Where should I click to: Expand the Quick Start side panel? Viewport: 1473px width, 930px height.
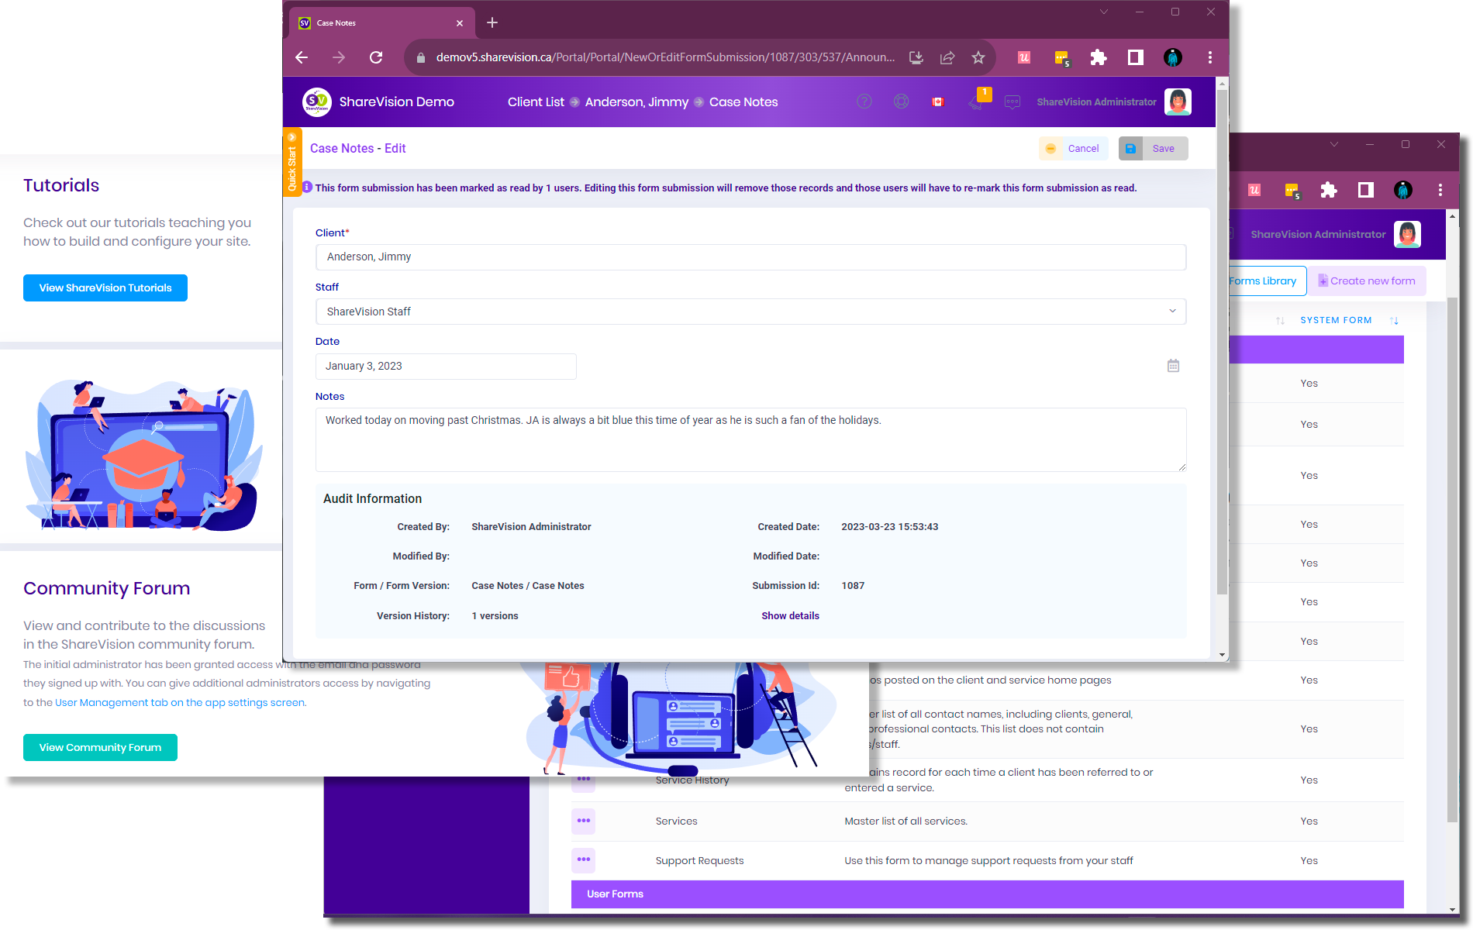click(291, 163)
